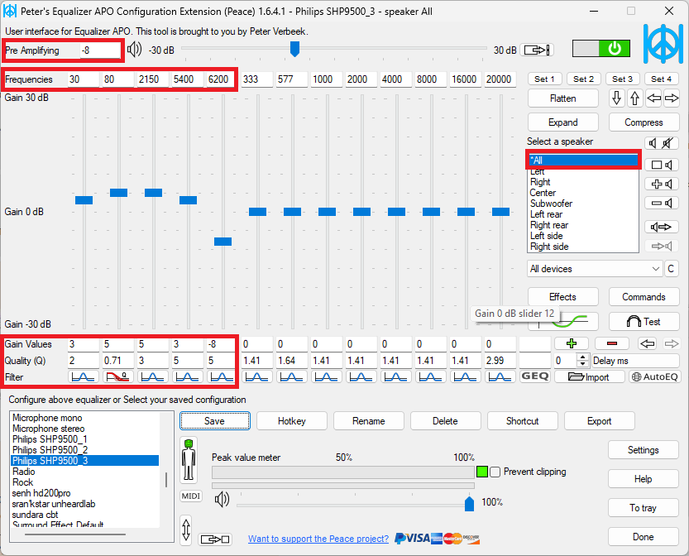Select sundara cbt configuration

(x=84, y=515)
